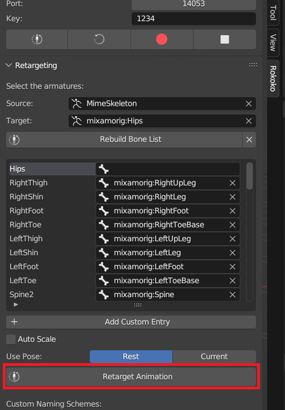Click the white stop square icon

pos(224,40)
